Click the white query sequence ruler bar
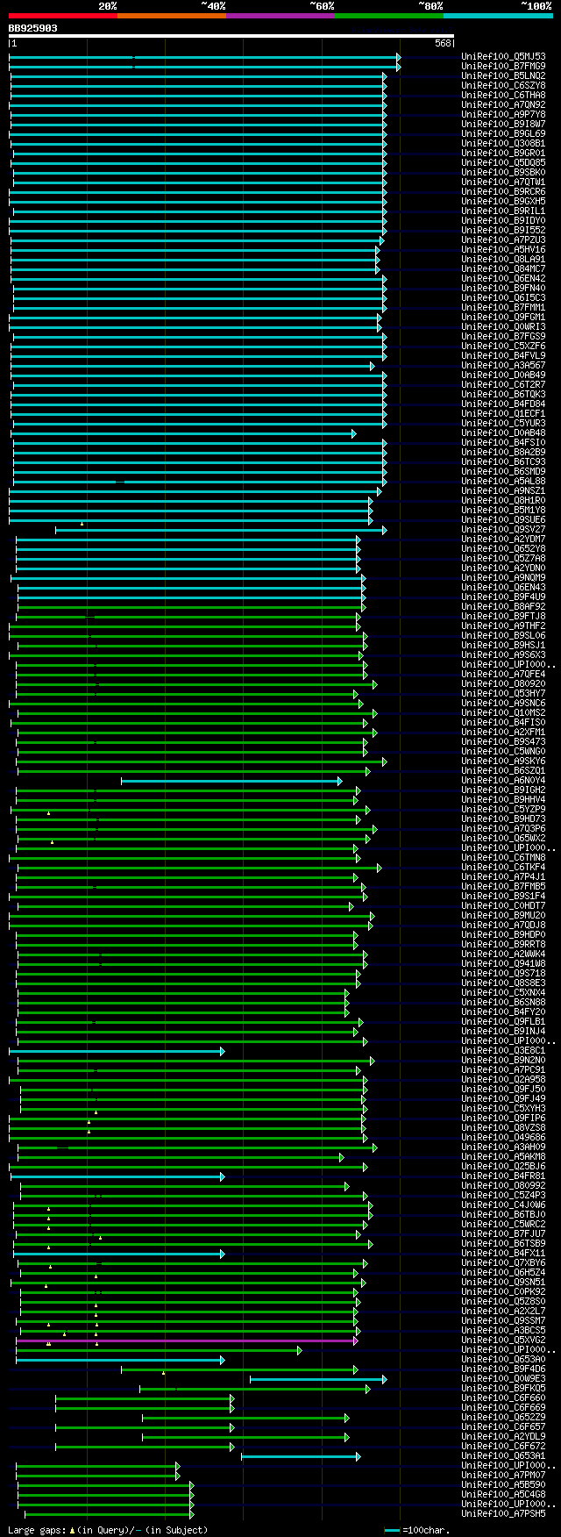Image resolution: width=561 pixels, height=1537 pixels. tap(231, 36)
